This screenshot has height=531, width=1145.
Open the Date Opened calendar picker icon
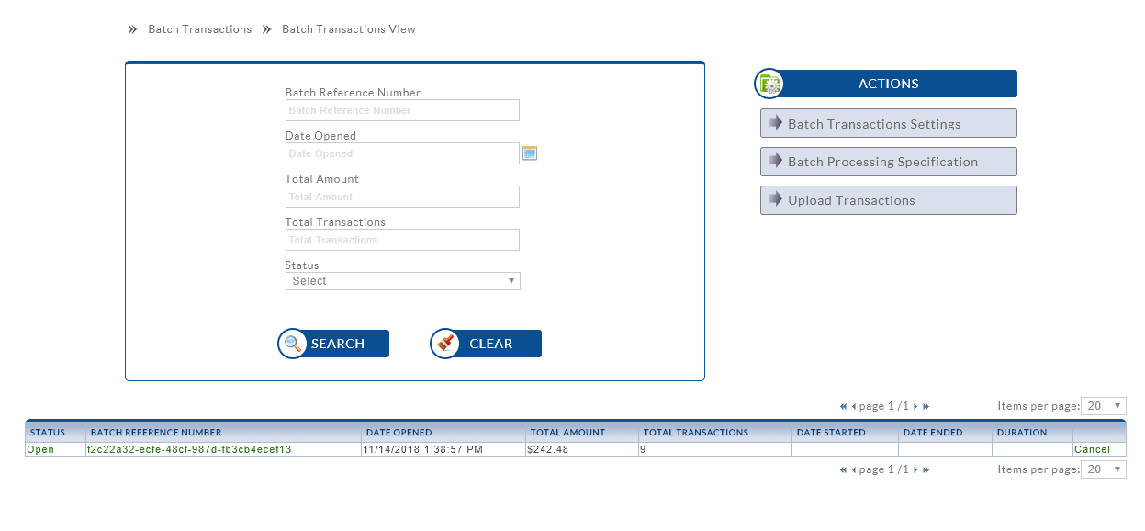pyautogui.click(x=529, y=153)
